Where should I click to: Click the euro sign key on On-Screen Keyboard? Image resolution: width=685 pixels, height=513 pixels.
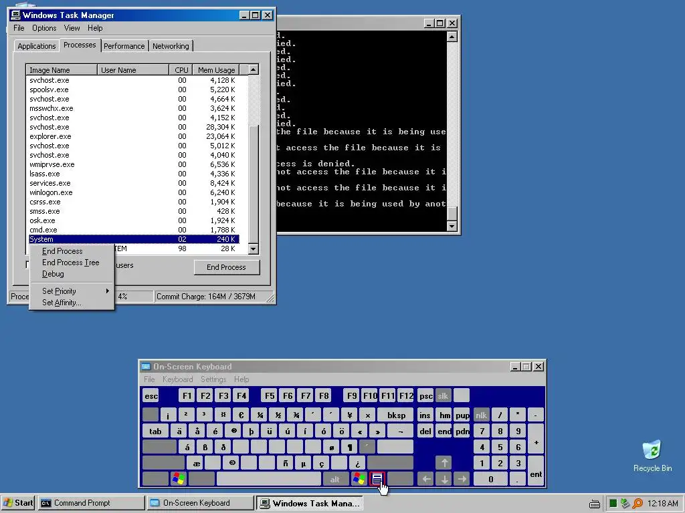(x=241, y=415)
